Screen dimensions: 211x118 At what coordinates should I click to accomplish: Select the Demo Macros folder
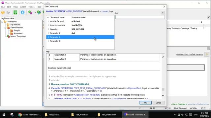point(16,28)
